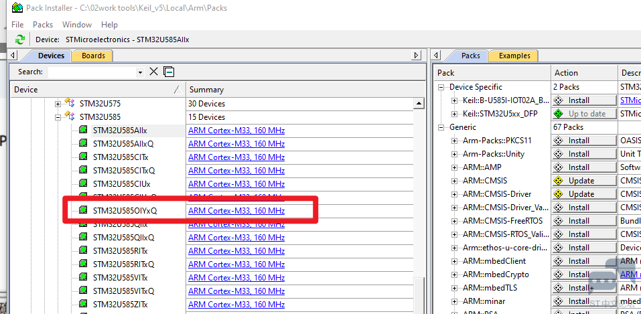Image resolution: width=641 pixels, height=314 pixels.
Task: Select the chip icon beside STM32U585AIIx
Action: click(x=84, y=131)
